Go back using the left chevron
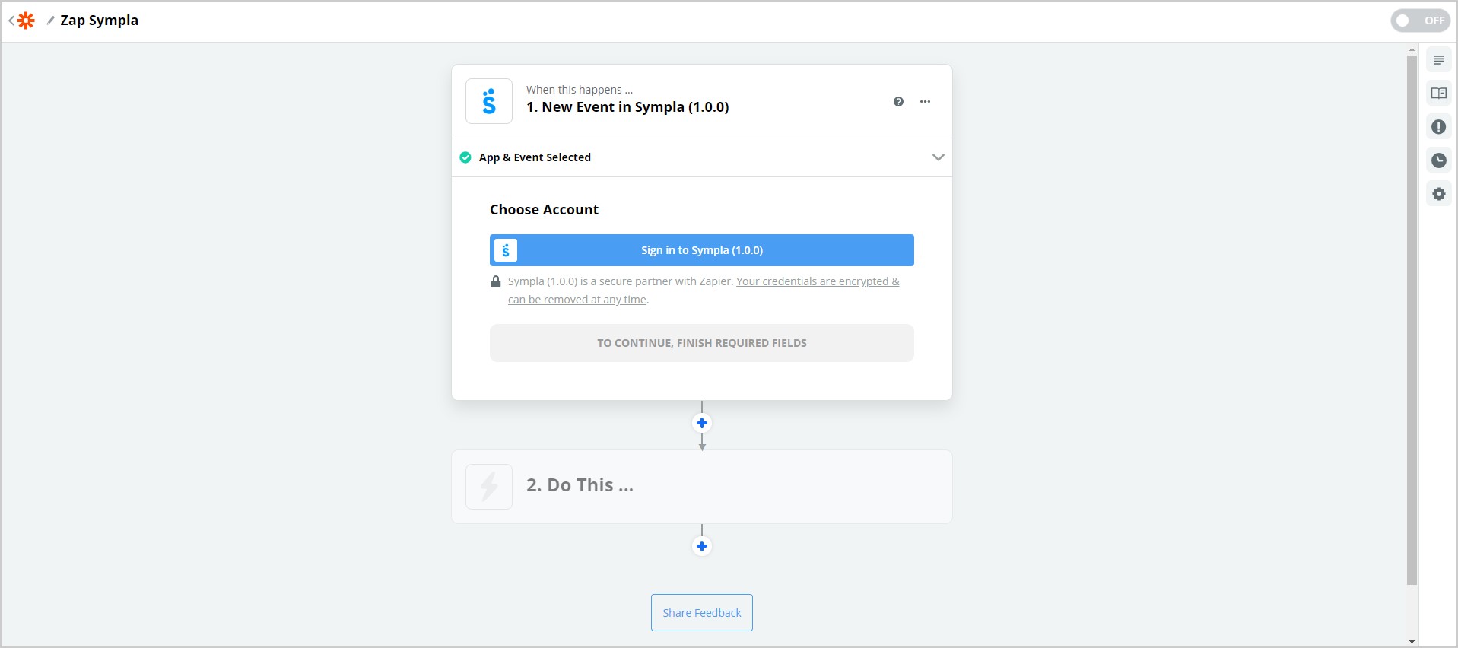 11,21
